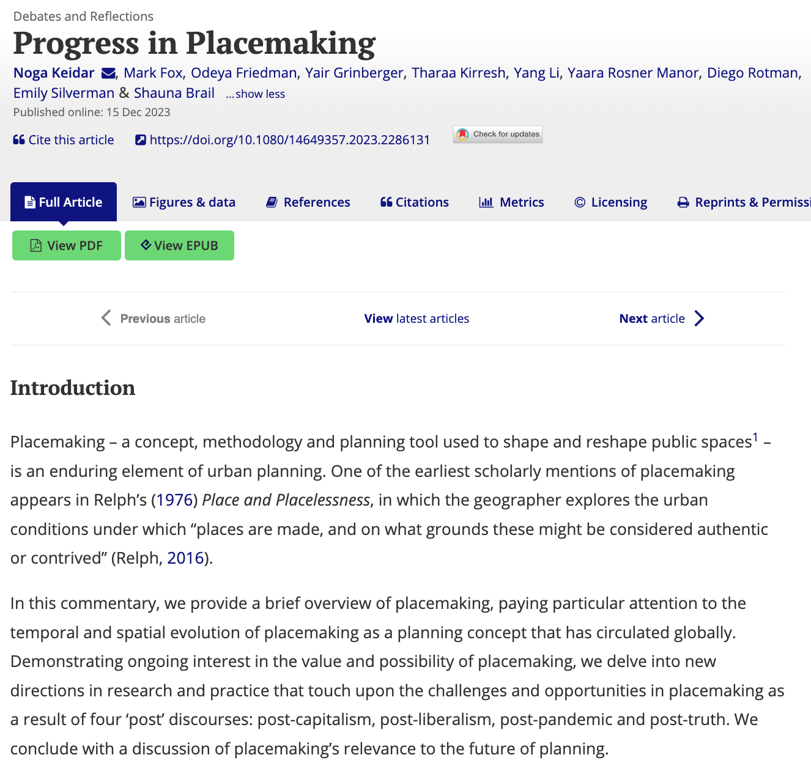The image size is (811, 763).
Task: Click the Check for updates badge
Action: 498,135
